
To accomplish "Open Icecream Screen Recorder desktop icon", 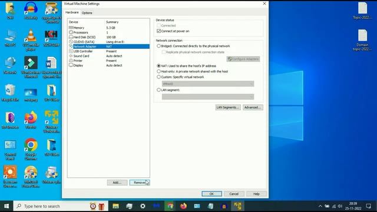I will pos(10,177).
